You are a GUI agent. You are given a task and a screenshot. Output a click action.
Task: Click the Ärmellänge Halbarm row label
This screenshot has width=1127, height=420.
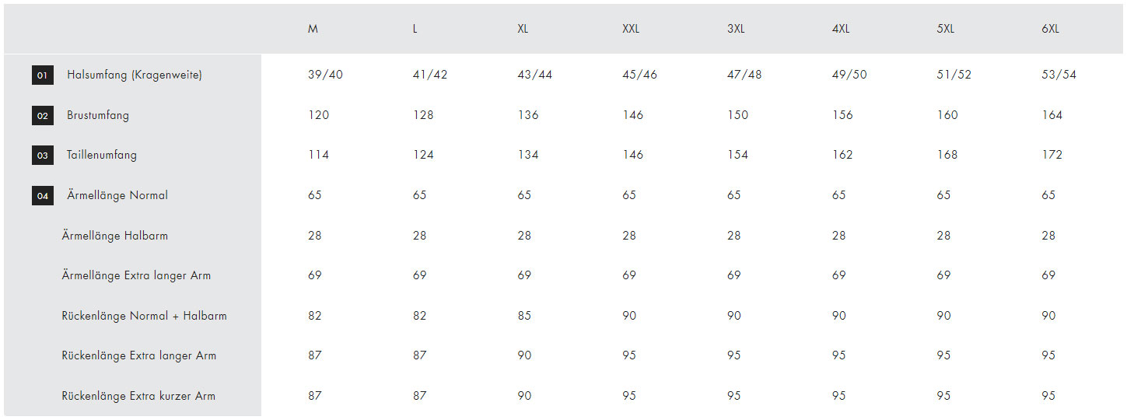click(115, 236)
